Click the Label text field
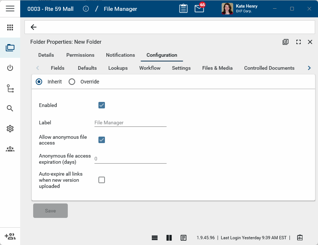 click(130, 123)
